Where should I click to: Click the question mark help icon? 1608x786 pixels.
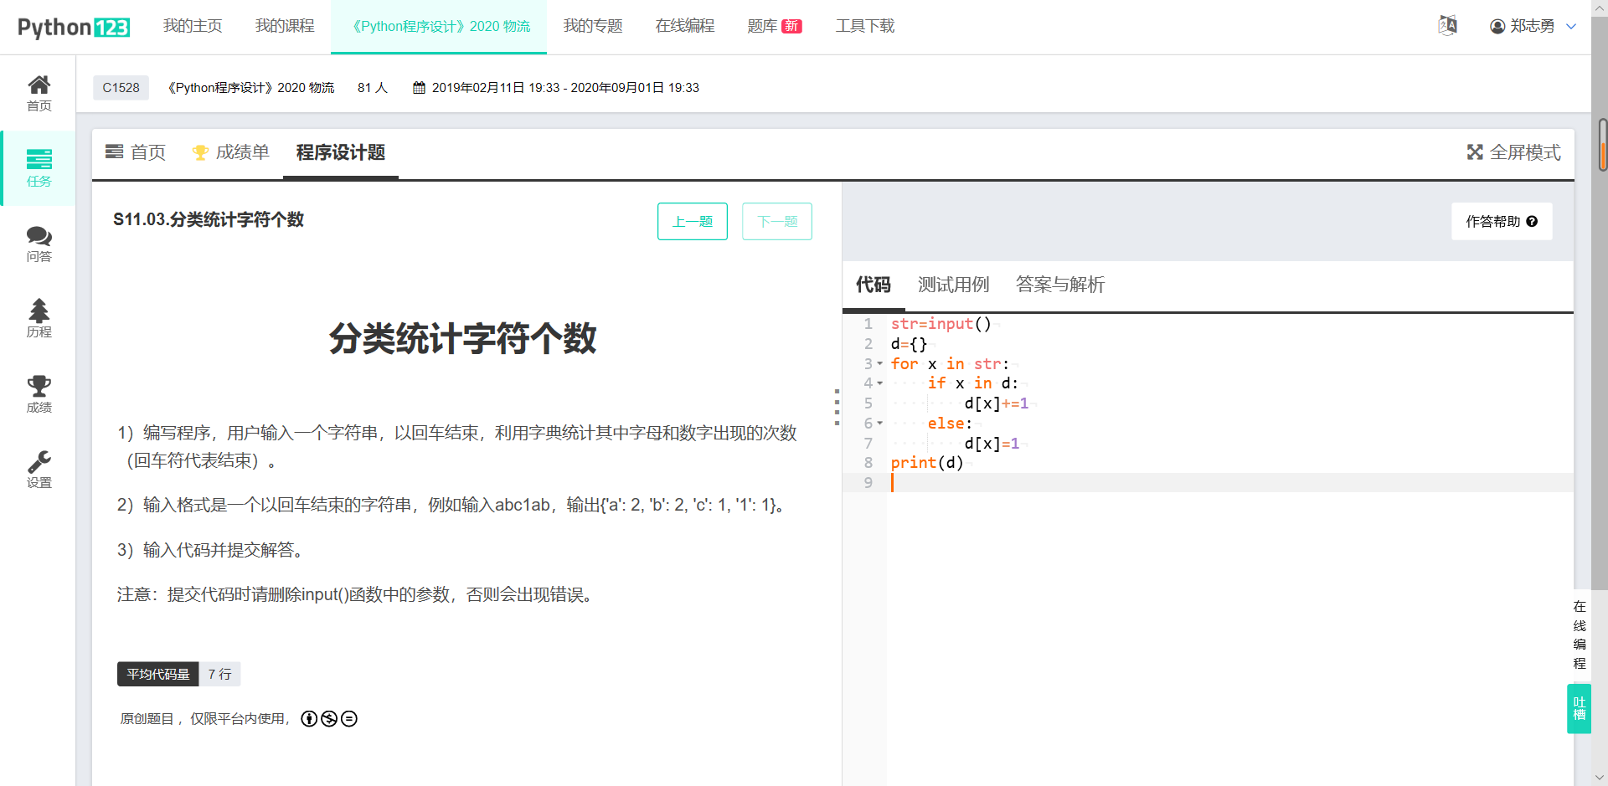[x=1532, y=222]
